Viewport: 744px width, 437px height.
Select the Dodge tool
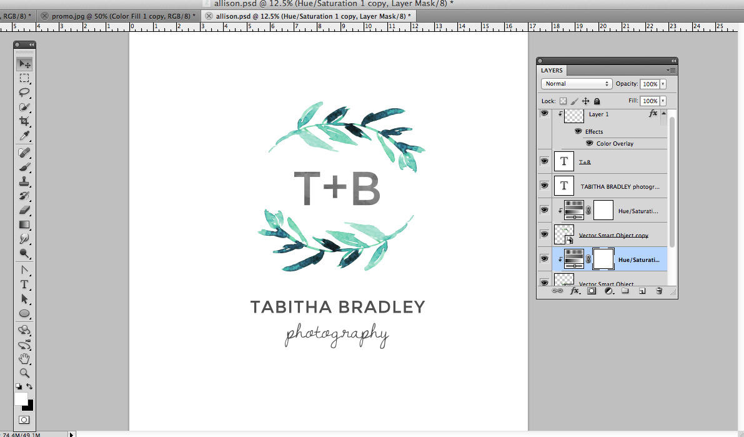24,254
